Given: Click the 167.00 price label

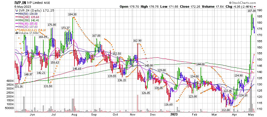Looking at the screenshot, I should coord(97,36).
